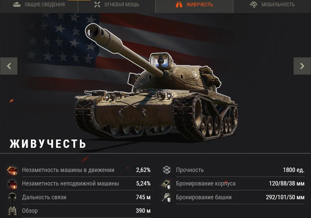The width and height of the screenshot is (311, 218).
Task: Click the crossed shells Огневая мощь icon
Action: (x=97, y=5)
